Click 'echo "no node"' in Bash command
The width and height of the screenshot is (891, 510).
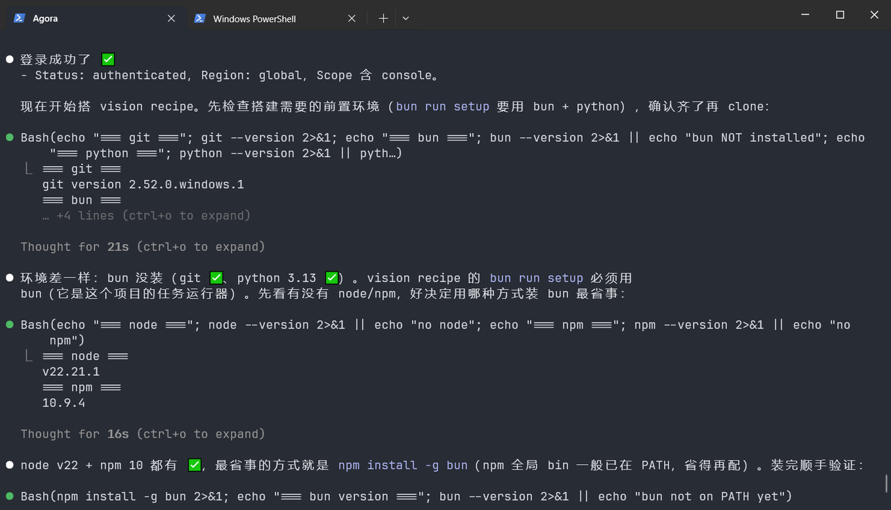click(425, 324)
